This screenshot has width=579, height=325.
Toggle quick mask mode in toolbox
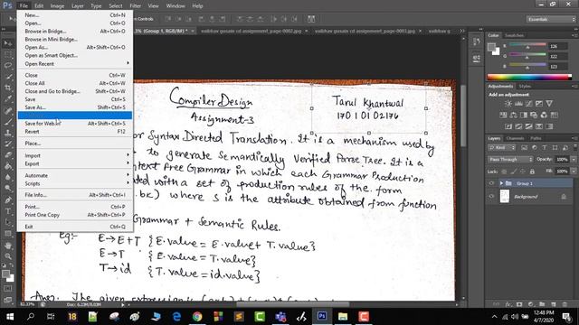(8, 289)
